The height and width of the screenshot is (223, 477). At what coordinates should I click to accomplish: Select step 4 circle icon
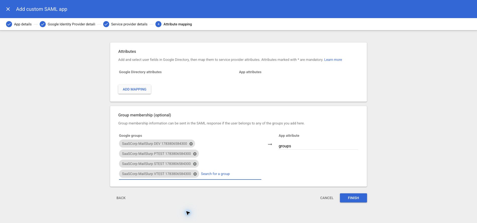[x=158, y=24]
